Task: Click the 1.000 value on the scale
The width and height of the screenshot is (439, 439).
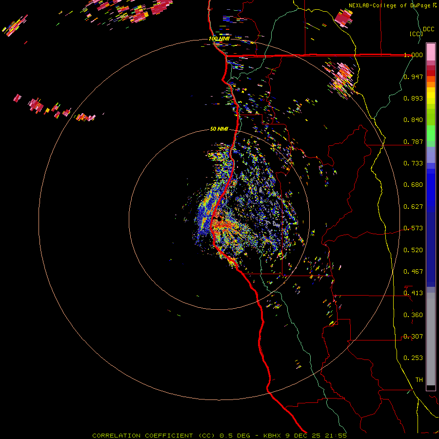Action: coord(413,55)
